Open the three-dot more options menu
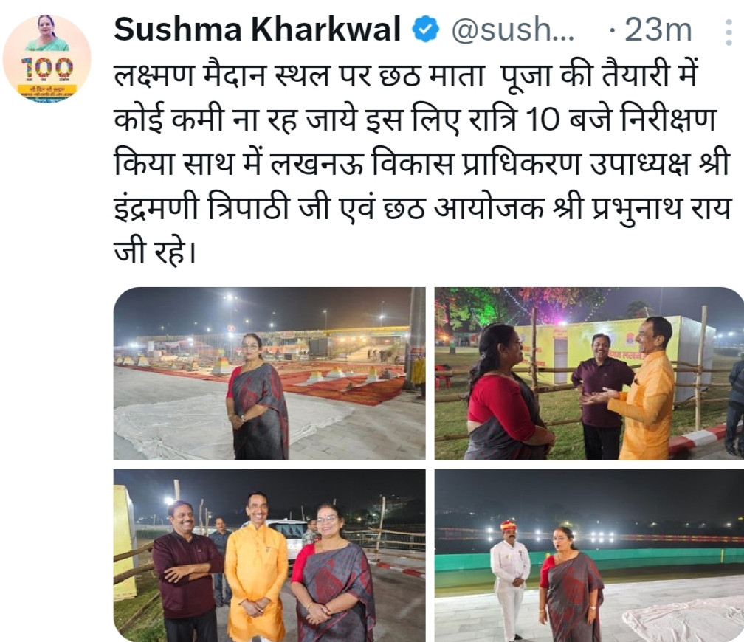This screenshot has width=744, height=642. tap(728, 32)
